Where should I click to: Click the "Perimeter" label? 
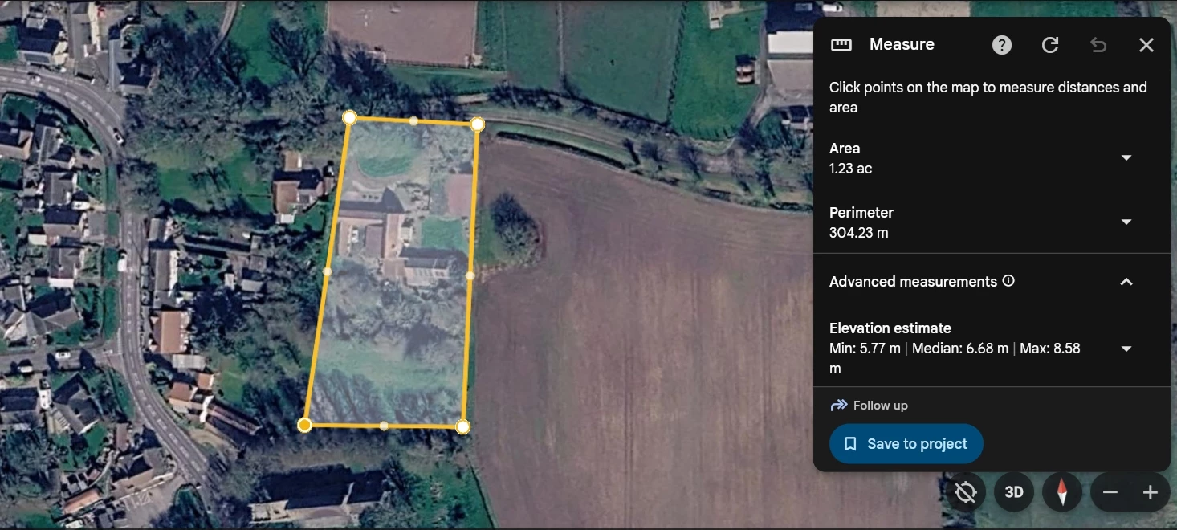(x=861, y=213)
